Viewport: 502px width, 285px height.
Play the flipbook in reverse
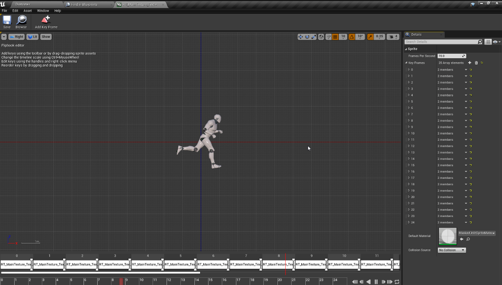click(369, 282)
